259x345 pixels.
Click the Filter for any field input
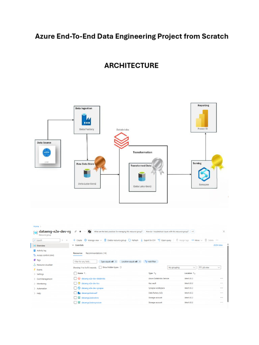(x=85, y=261)
